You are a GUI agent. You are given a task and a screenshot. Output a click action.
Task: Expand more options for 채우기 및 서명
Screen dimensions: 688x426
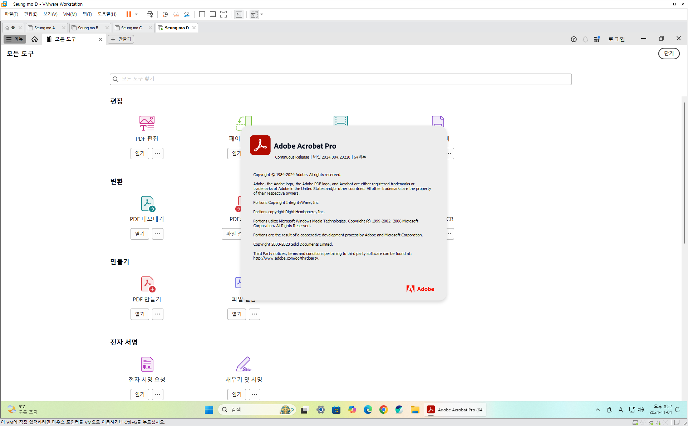255,395
